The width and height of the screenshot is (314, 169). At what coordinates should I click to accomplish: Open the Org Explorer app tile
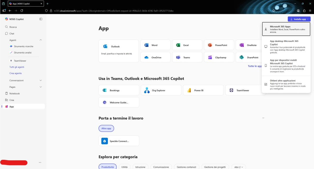coord(161,90)
